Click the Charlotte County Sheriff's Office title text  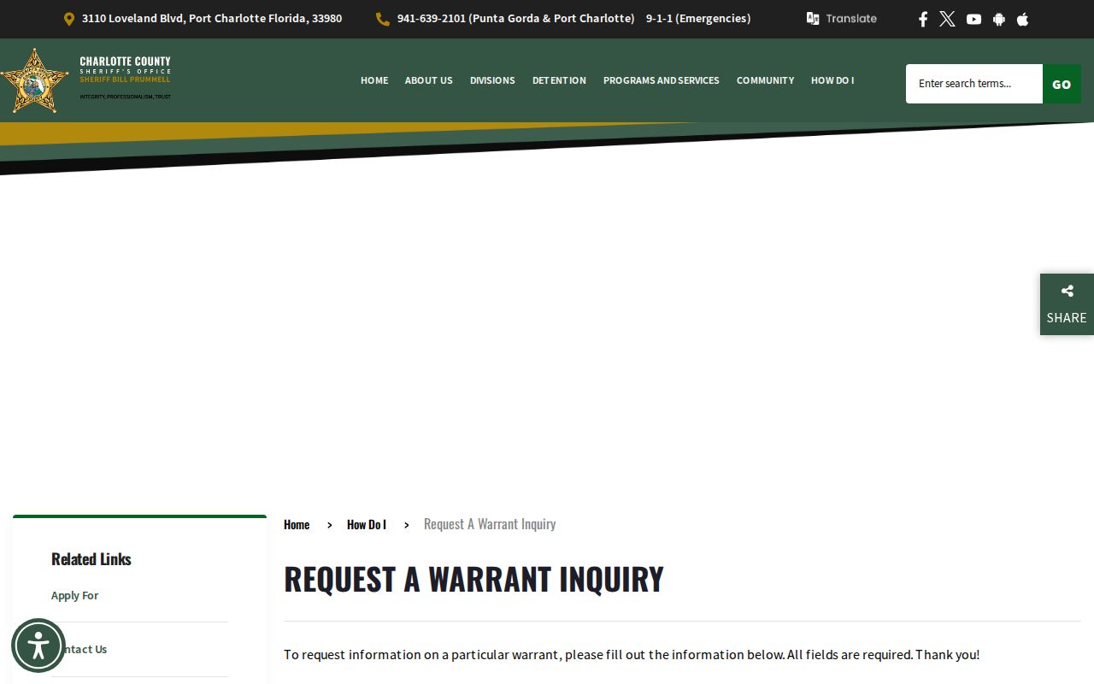coord(125,65)
